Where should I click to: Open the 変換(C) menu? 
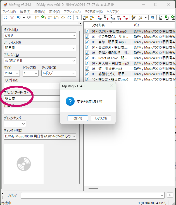click(54, 11)
